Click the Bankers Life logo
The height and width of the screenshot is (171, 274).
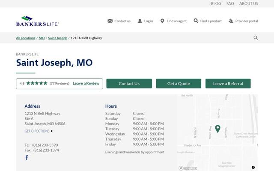[37, 21]
